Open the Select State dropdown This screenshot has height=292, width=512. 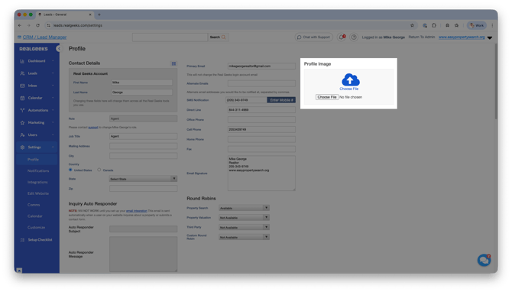144,179
